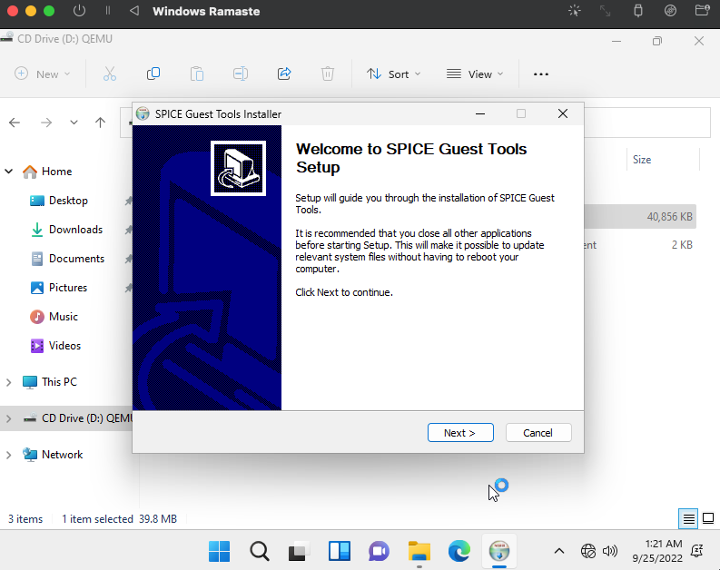Open taskbar Search
The width and height of the screenshot is (720, 570).
click(260, 551)
